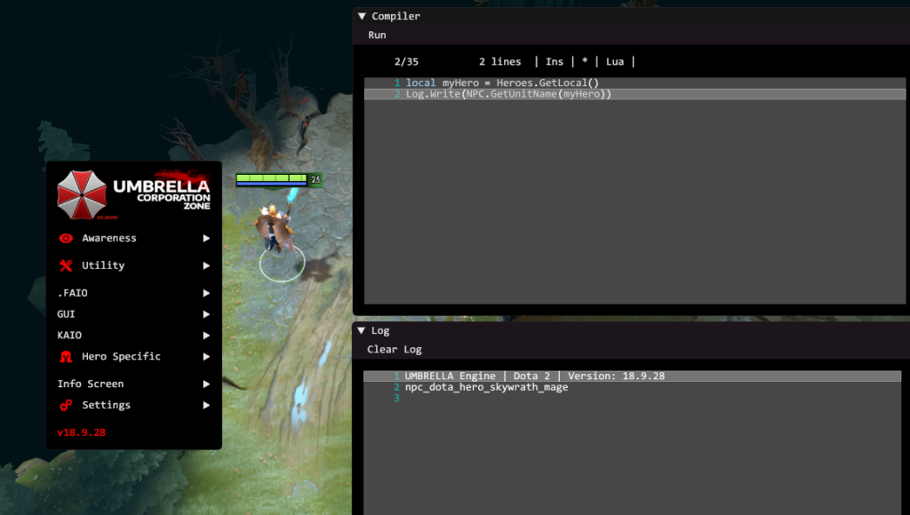Collapse the Log panel triangle
The image size is (910, 515).
(362, 330)
